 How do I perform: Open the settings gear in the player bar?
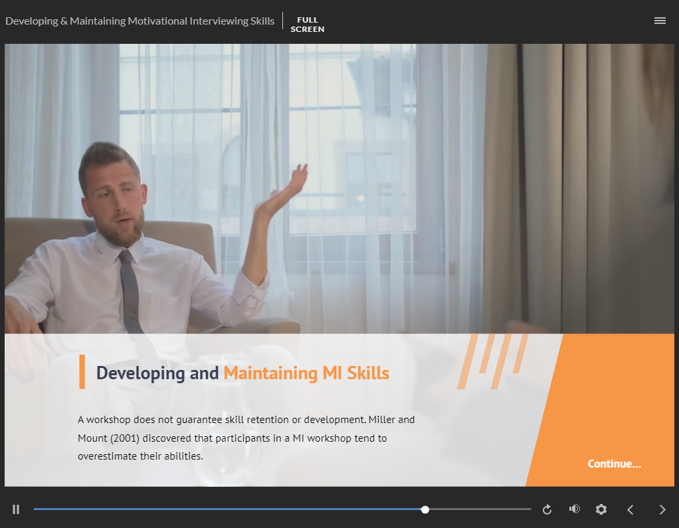pos(601,509)
